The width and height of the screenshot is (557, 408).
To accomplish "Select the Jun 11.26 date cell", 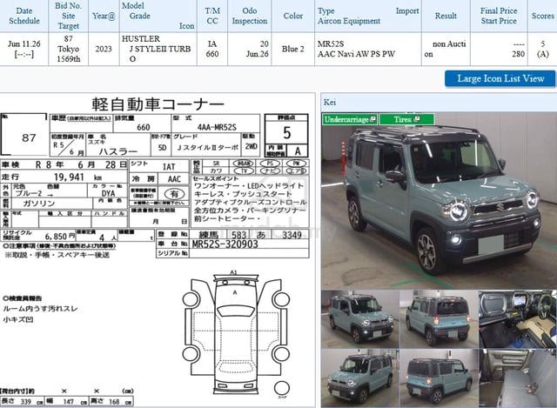I will 24,49.
